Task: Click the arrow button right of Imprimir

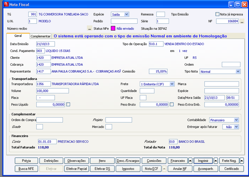Action: click(x=215, y=161)
